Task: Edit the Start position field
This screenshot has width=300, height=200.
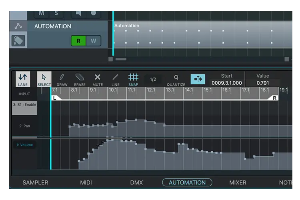Action: (x=227, y=83)
